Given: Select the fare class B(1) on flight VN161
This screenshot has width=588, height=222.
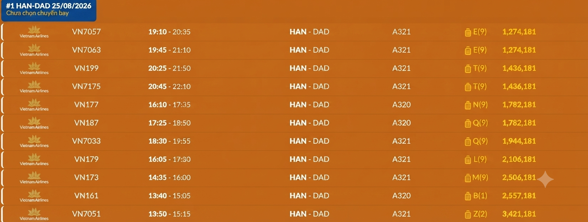Looking at the screenshot, I should click(480, 196).
